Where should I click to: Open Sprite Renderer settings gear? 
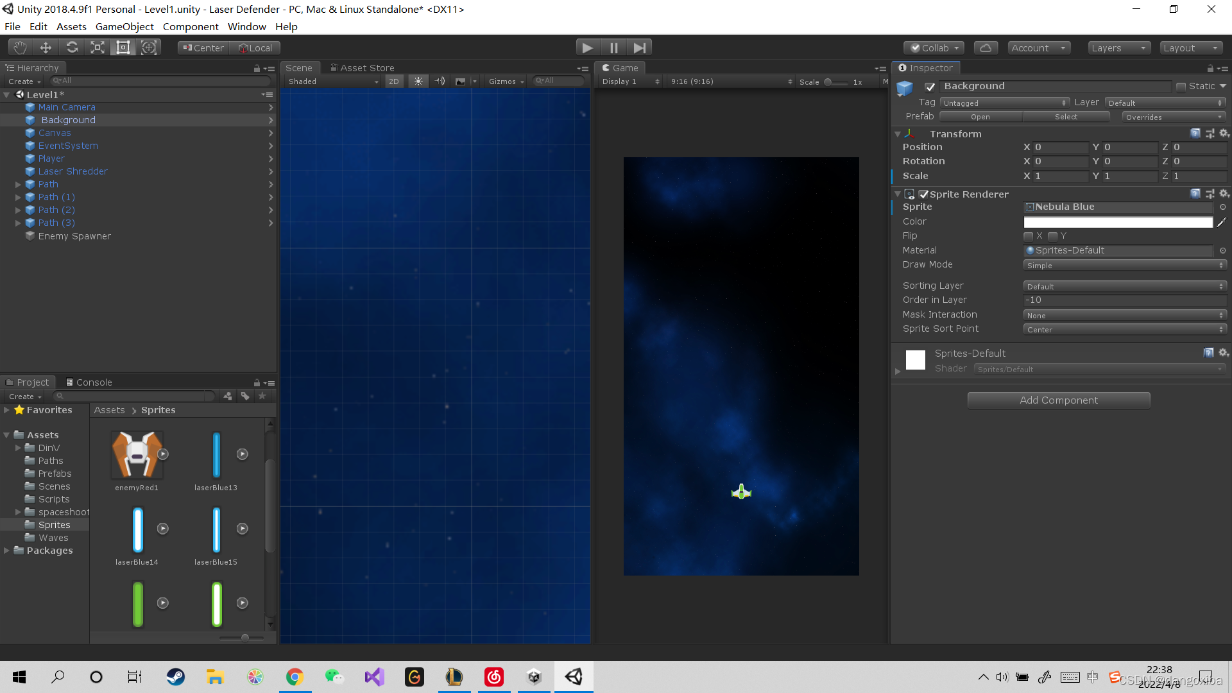(x=1224, y=194)
